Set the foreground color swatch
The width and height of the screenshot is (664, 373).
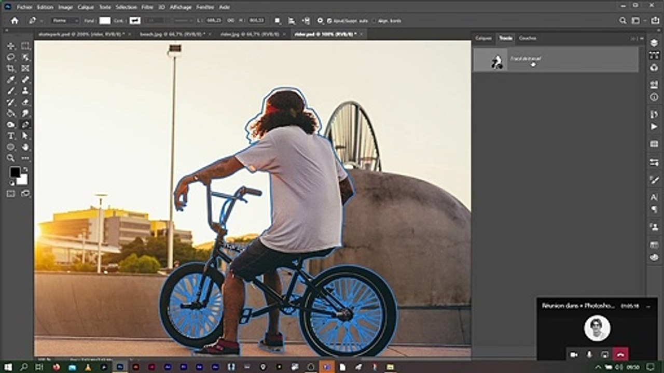pyautogui.click(x=15, y=172)
